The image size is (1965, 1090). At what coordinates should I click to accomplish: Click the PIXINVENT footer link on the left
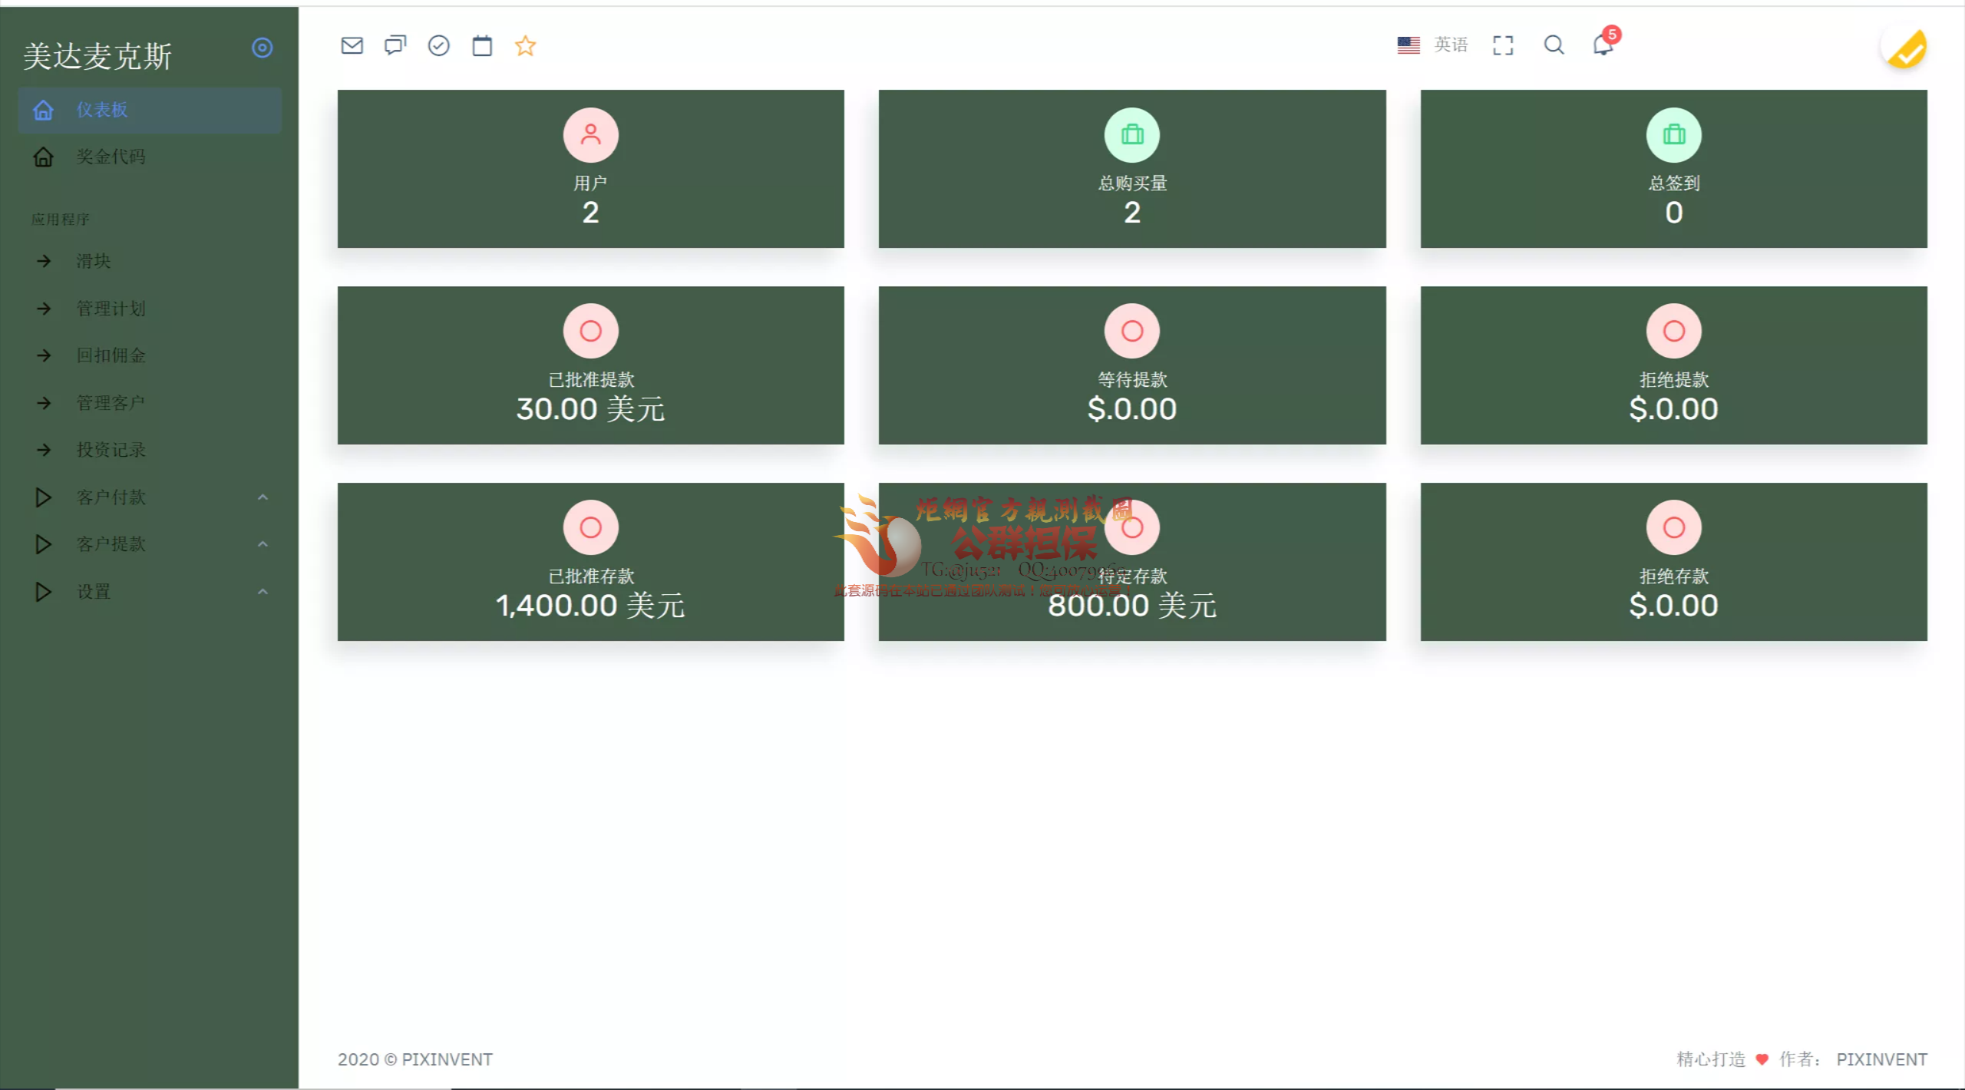click(447, 1059)
